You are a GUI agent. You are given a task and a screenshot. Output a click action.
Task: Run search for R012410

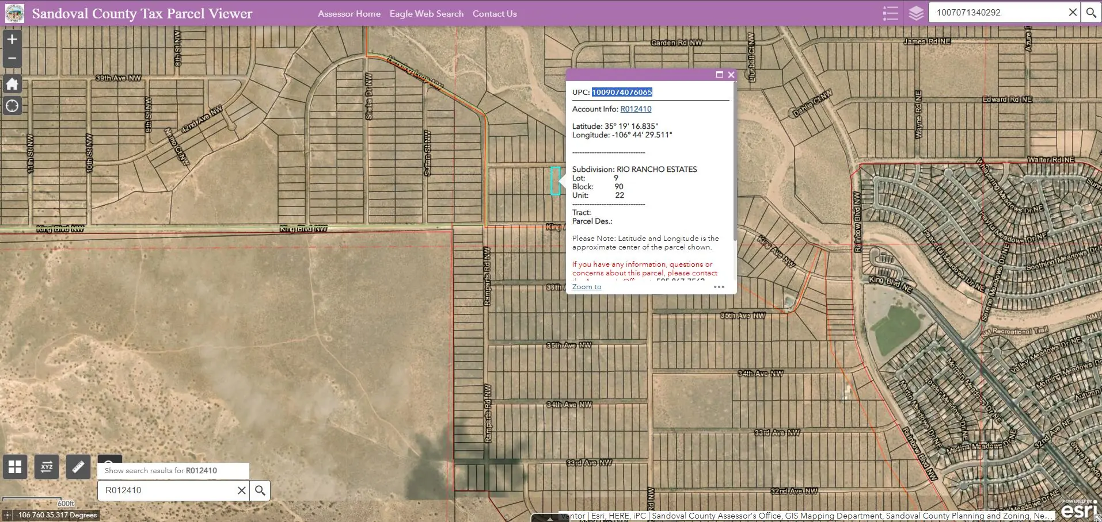260,490
